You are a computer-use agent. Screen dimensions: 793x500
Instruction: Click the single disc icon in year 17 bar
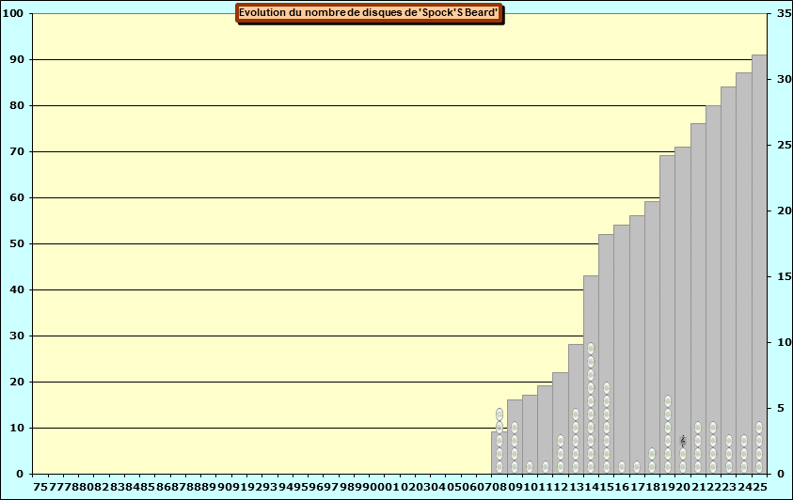tap(637, 467)
